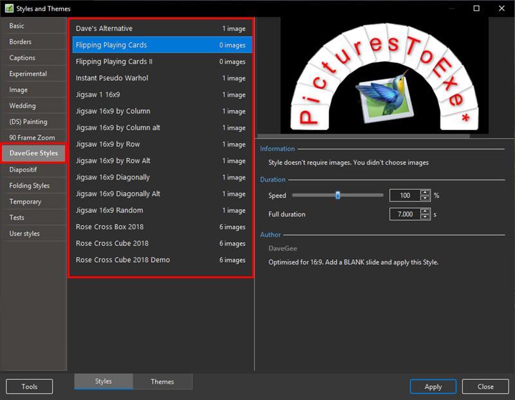Choose Jigsaw 16x9 Diagonally Alt style
The width and height of the screenshot is (515, 400).
point(162,194)
